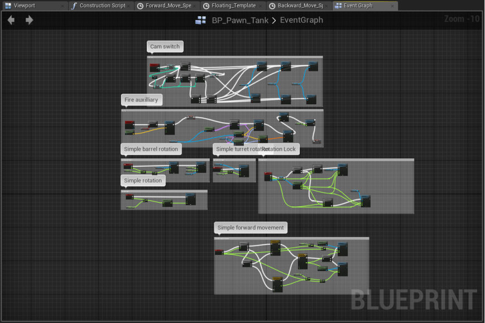This screenshot has height=323, width=485.
Task: Click the Backward_Move_Sp timeline clock icon
Action: click(x=272, y=6)
